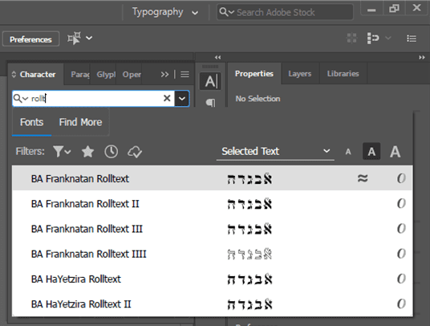
Task: Click the OpenType icon for BA Franknatan Rolltext III
Action: click(401, 229)
